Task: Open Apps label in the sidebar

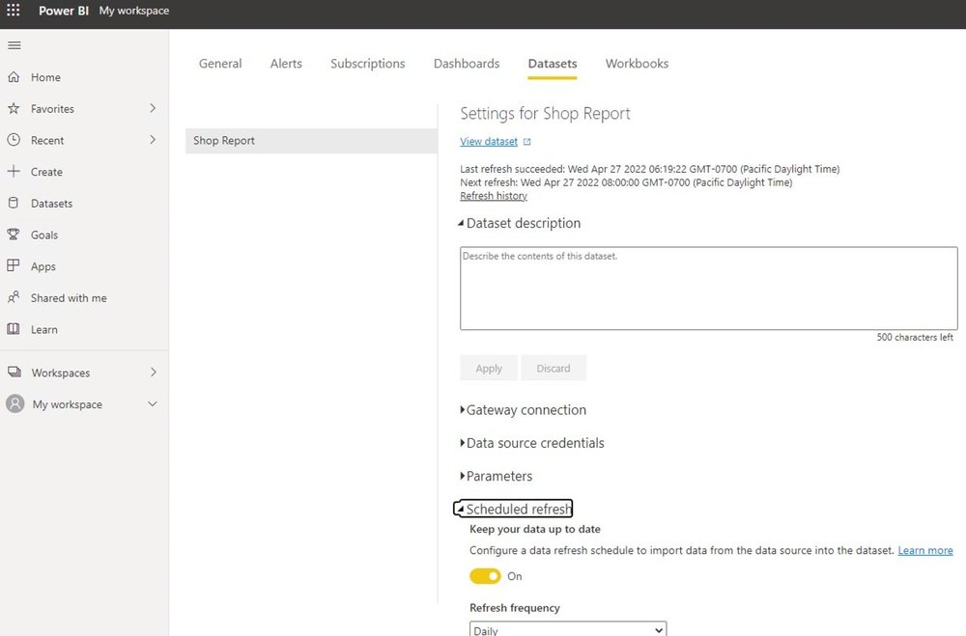Action: [x=43, y=266]
